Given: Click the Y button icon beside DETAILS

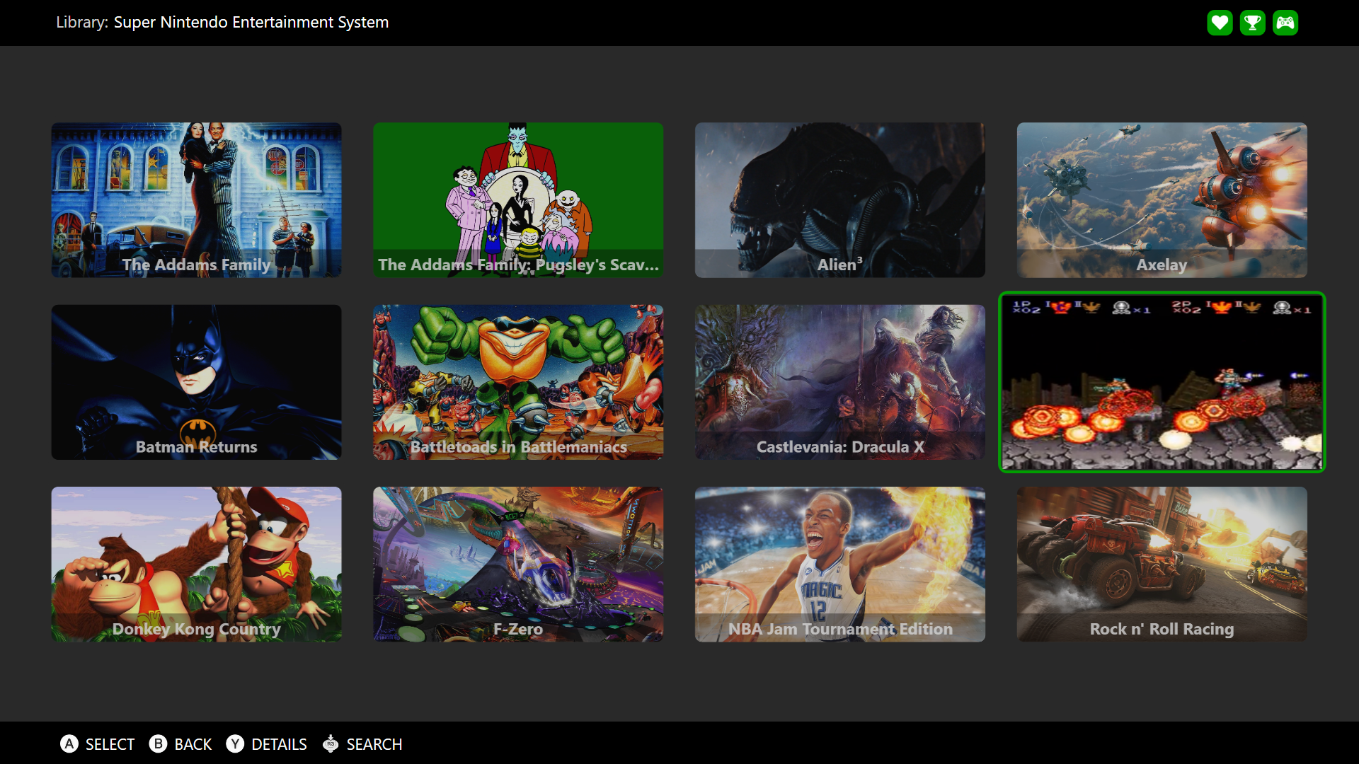Looking at the screenshot, I should [235, 744].
